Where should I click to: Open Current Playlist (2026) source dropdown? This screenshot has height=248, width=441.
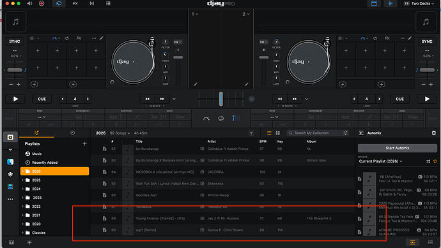coord(380,161)
